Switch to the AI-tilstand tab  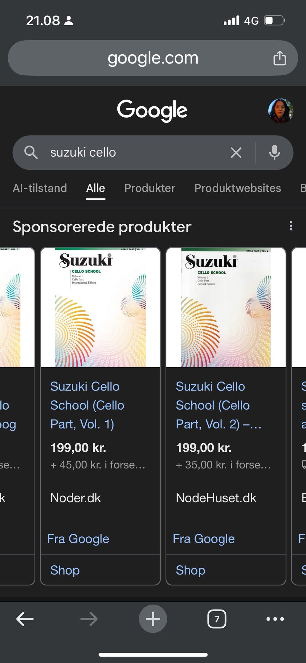(x=40, y=188)
